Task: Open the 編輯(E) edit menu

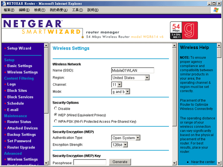Action: point(24,10)
